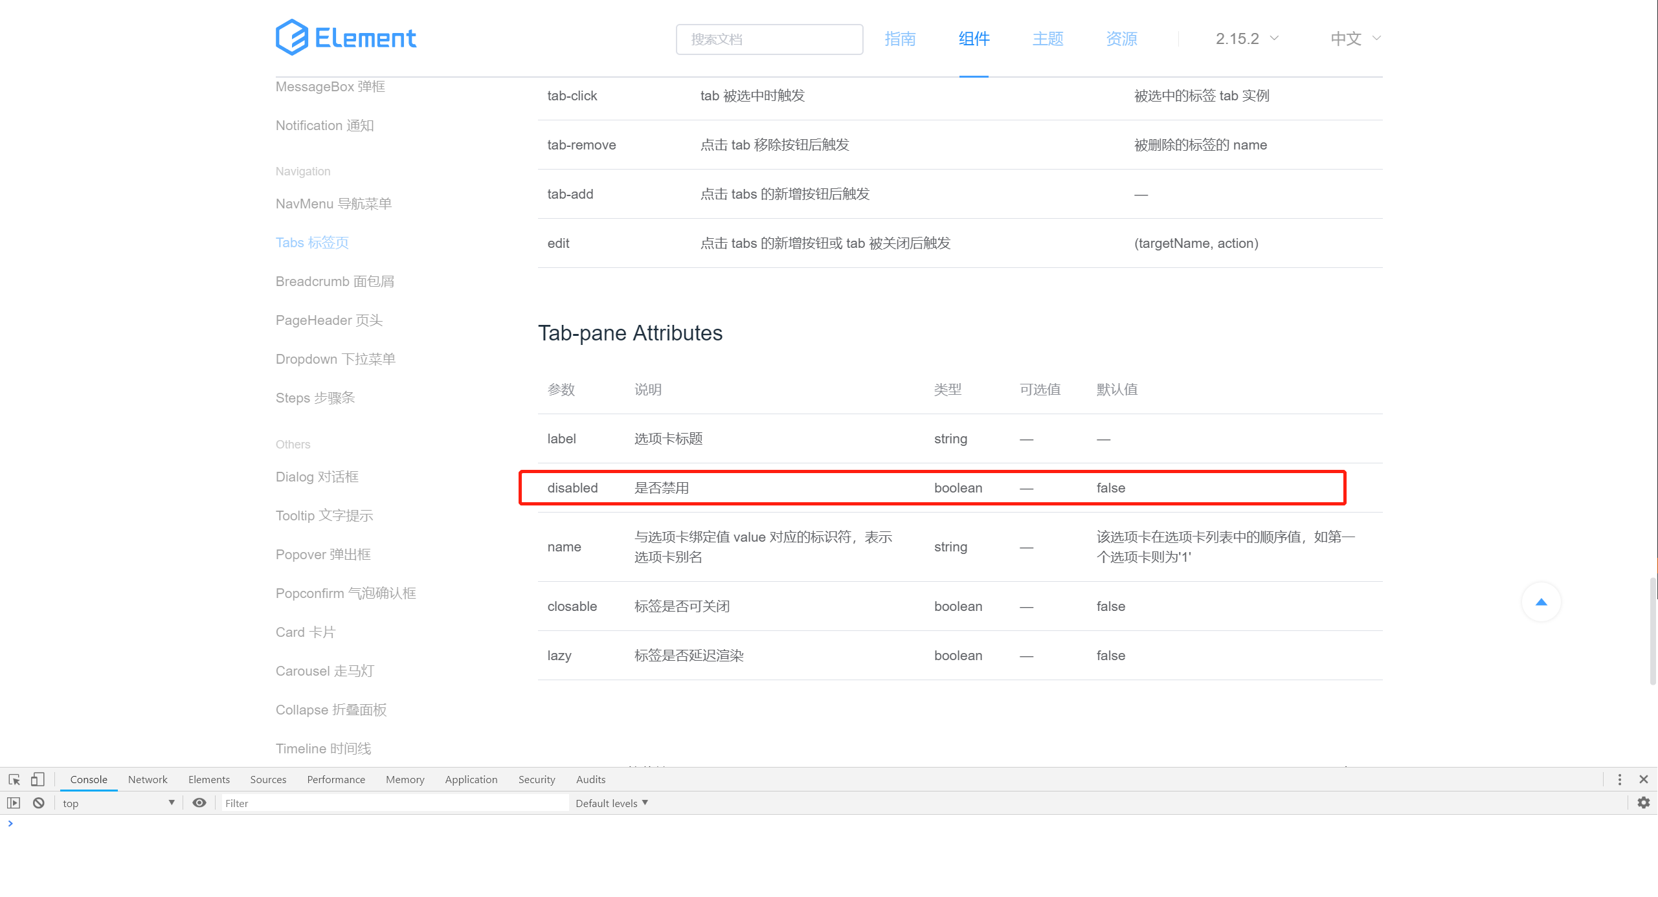Open the Breadcrumb 面包屑 documentation page
1658x897 pixels.
pyautogui.click(x=334, y=281)
